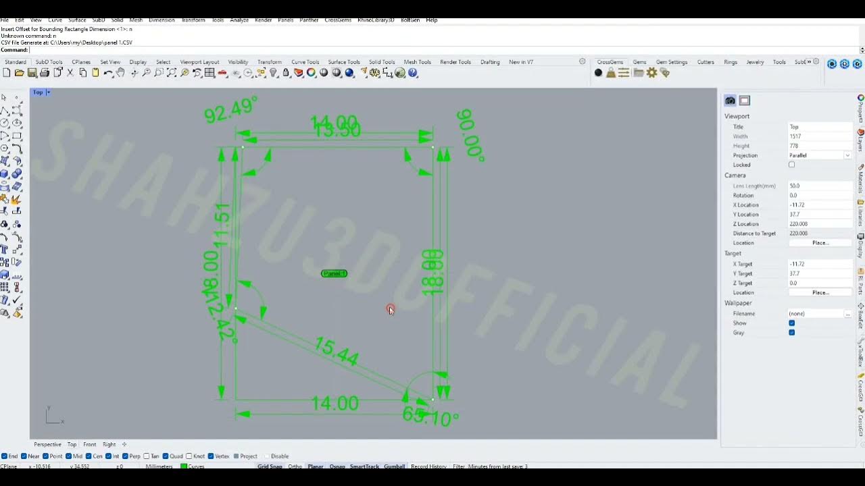865x486 pixels.
Task: Click the Options gear icon in Standard toolbar
Action: [x=374, y=73]
